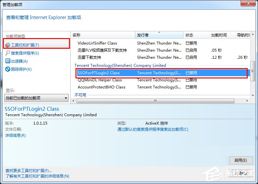
Task: Select the QQMiniDL Helper Class entry
Action: 100,80
